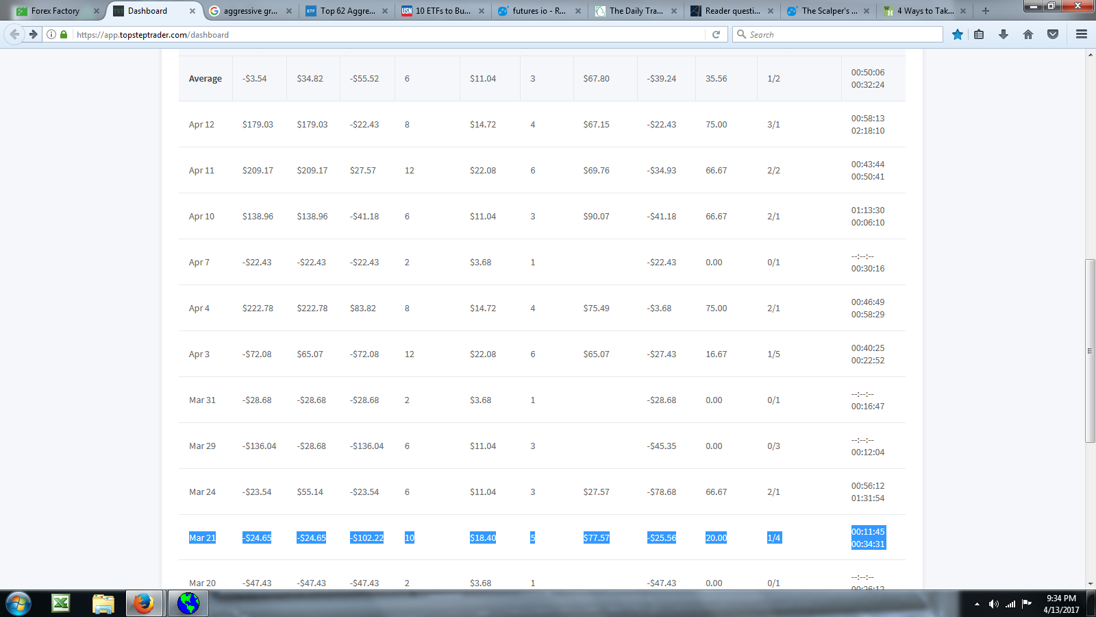The image size is (1096, 617).
Task: Click the Apr 10 date cell
Action: coord(201,217)
